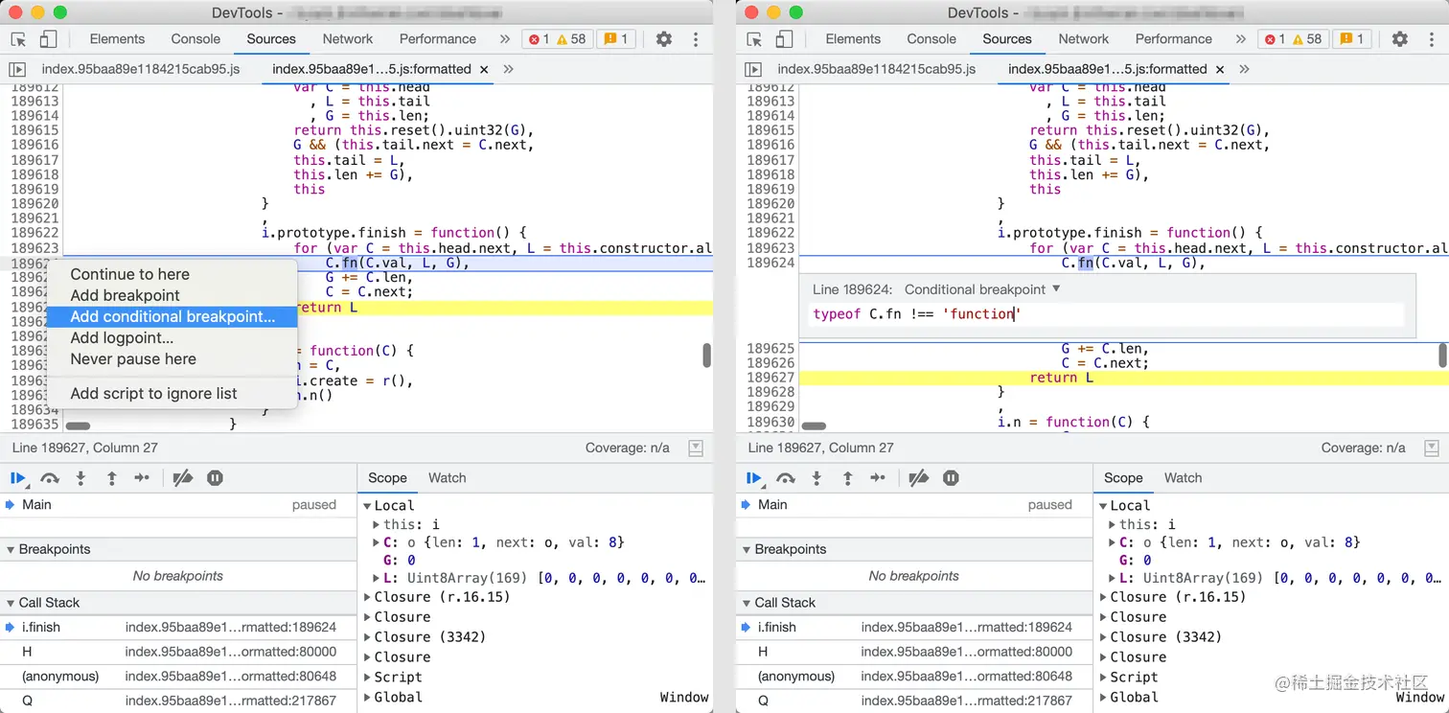
Task: Click vertical code scrollbar in left window
Action: pyautogui.click(x=707, y=356)
